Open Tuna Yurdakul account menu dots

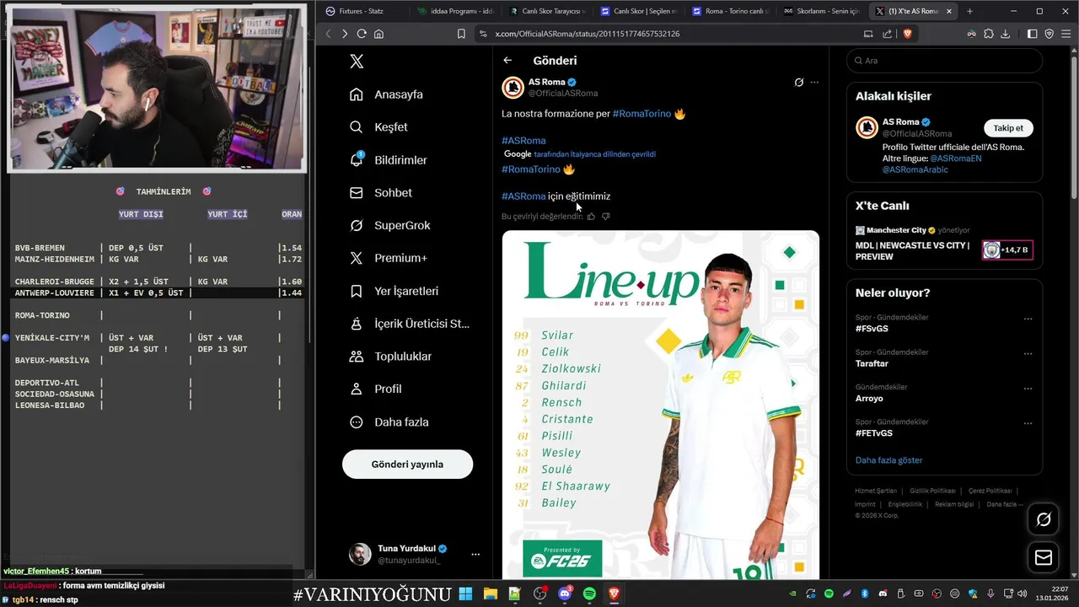475,554
